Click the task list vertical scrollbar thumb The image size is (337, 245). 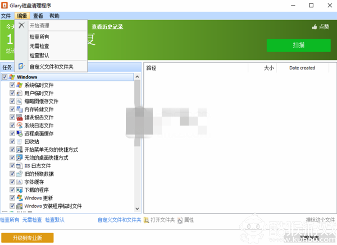(x=138, y=113)
